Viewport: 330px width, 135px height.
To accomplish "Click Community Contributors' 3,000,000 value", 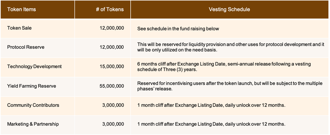I will (x=113, y=105).
